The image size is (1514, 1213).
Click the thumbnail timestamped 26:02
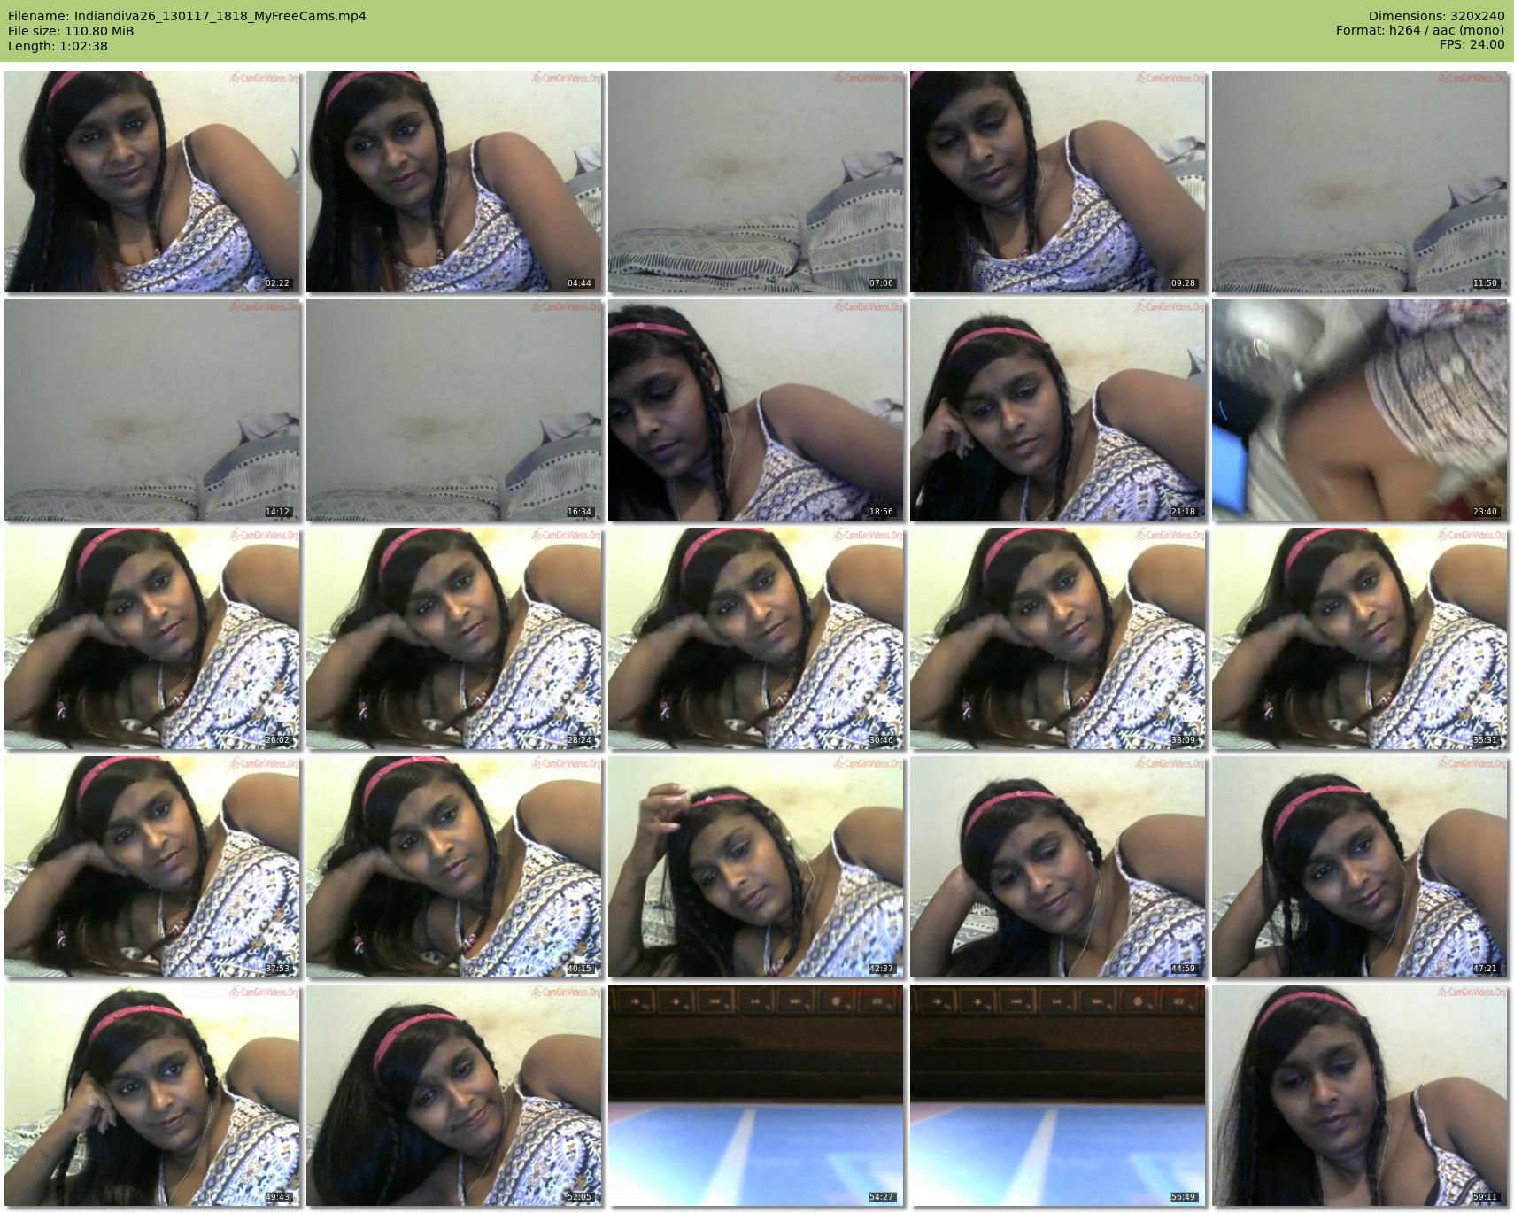tap(152, 638)
